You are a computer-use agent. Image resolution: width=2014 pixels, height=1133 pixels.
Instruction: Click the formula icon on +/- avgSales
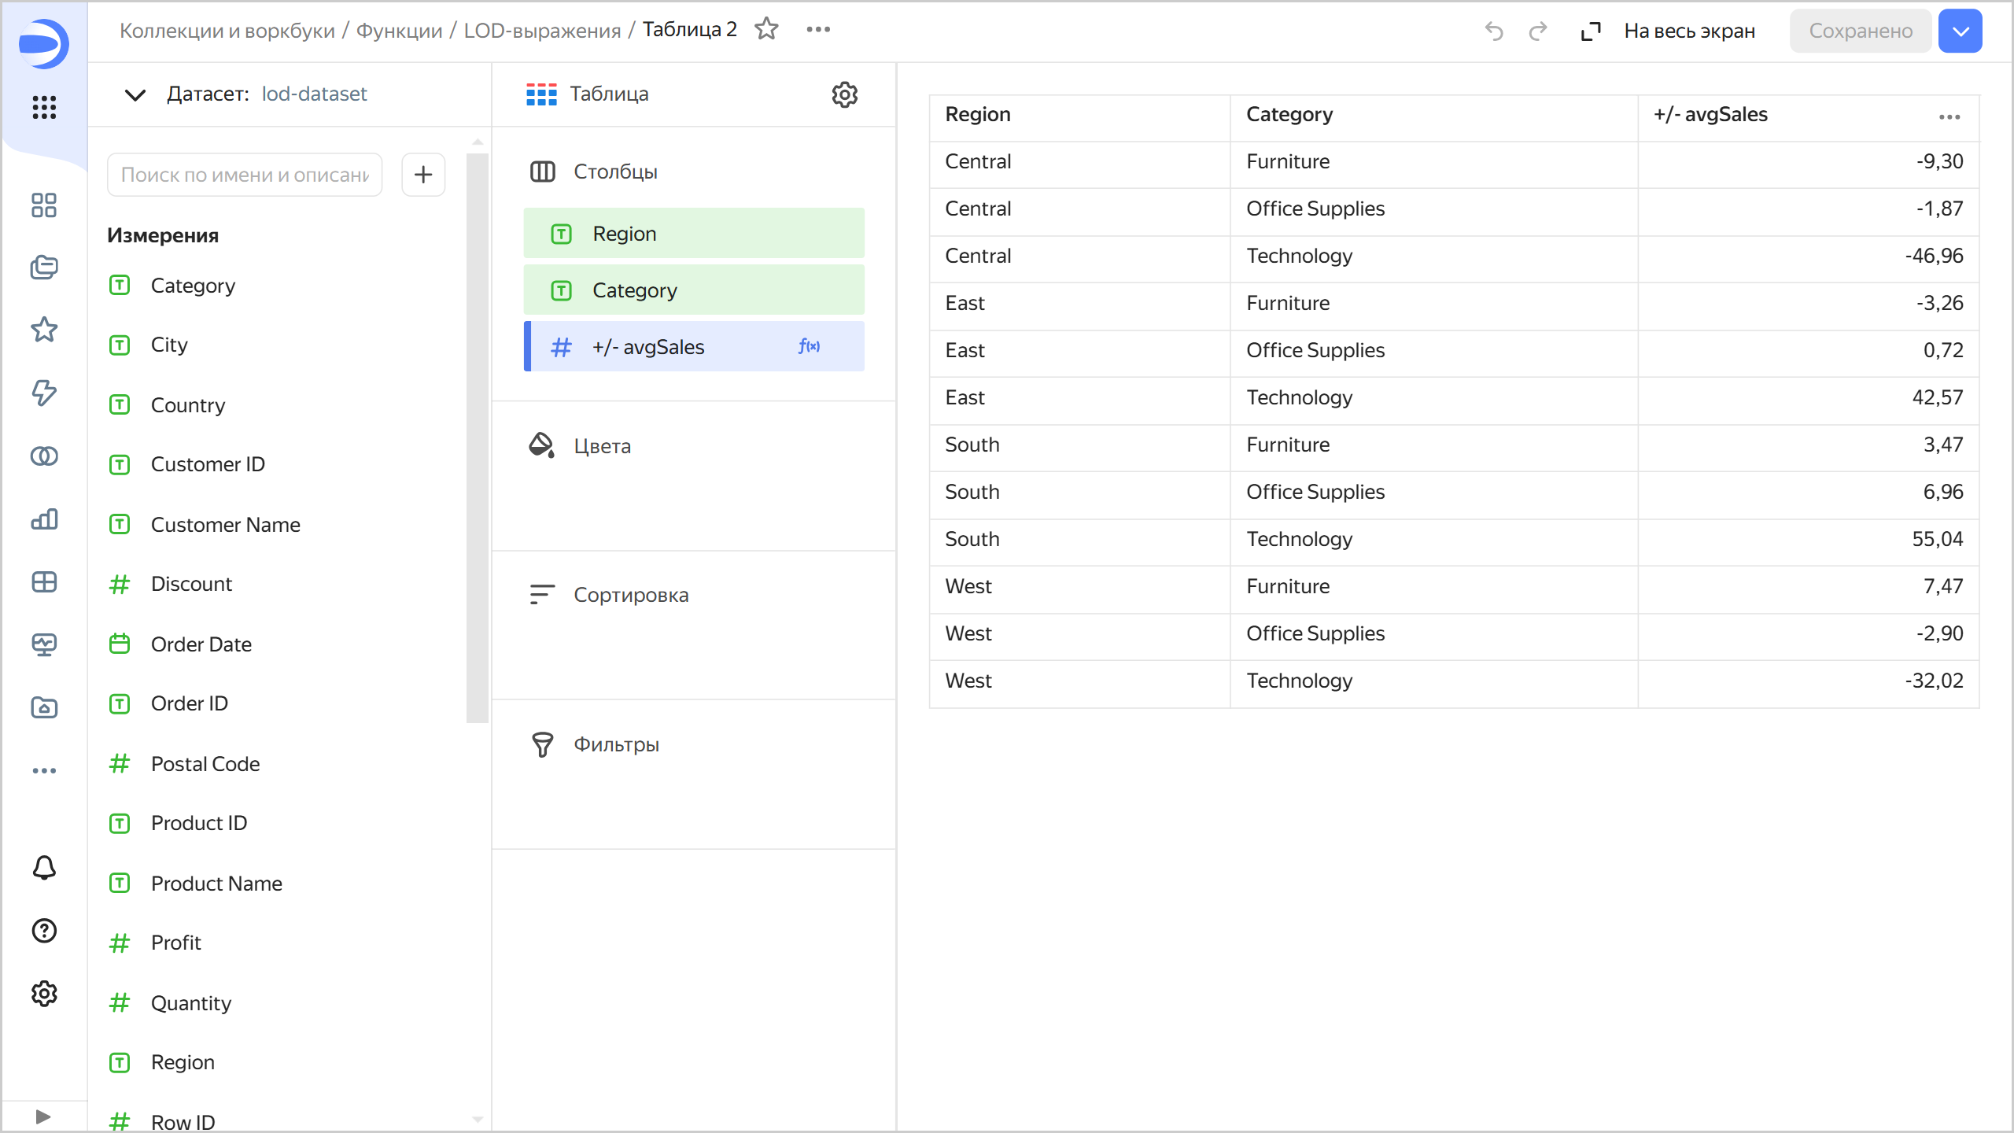click(x=809, y=346)
